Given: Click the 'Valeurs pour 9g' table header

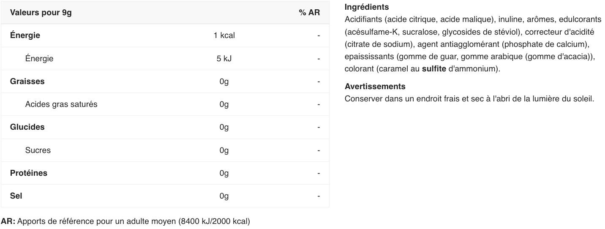Looking at the screenshot, I should pyautogui.click(x=41, y=13).
